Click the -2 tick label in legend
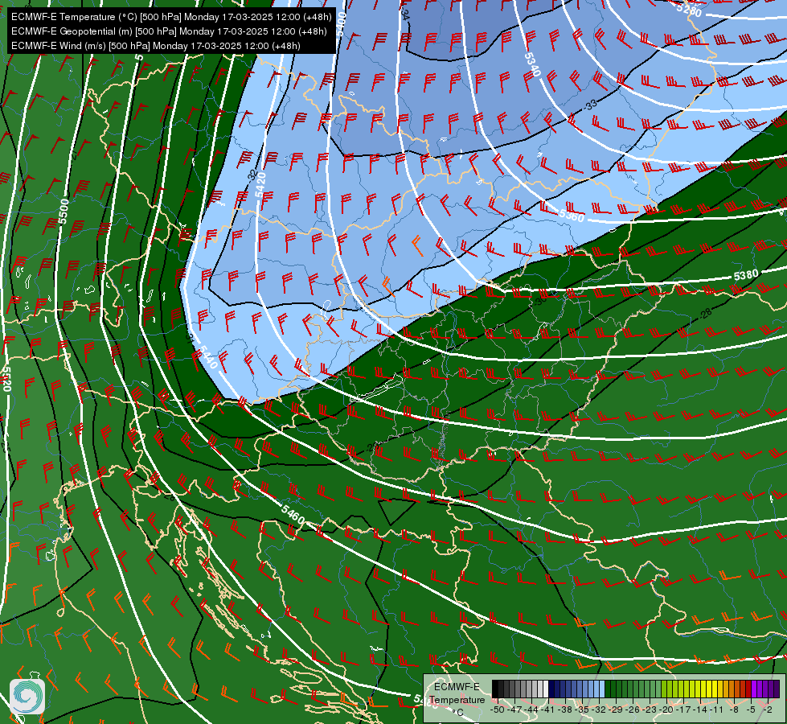The width and height of the screenshot is (787, 724). click(768, 710)
